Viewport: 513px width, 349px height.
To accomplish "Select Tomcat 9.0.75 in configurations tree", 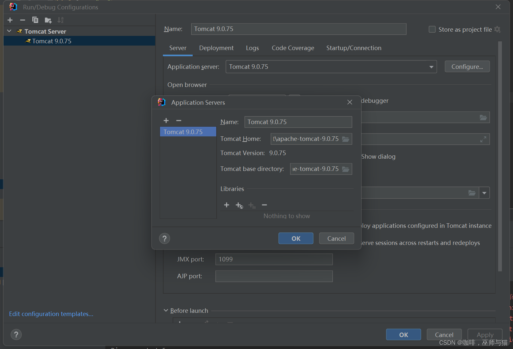I will pyautogui.click(x=80, y=41).
